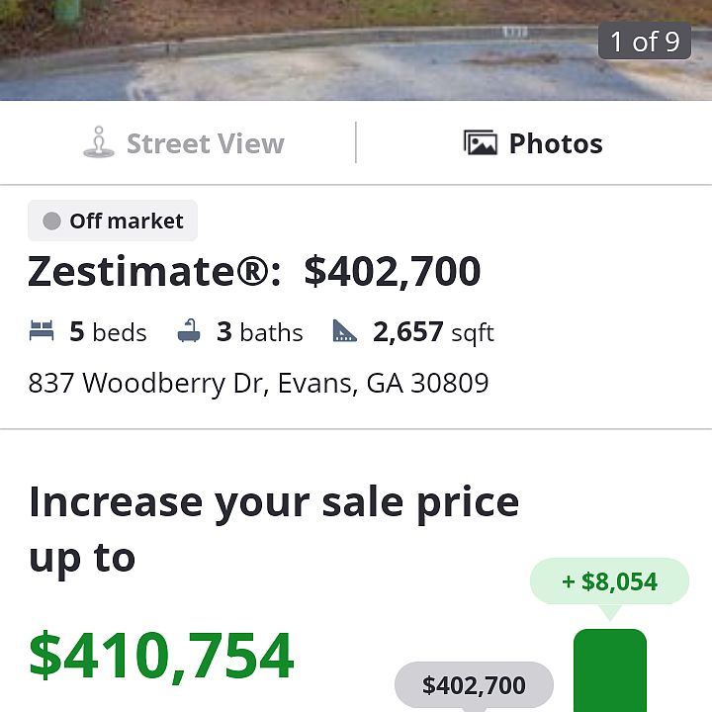Viewport: 712px width, 712px height.
Task: Click the Street View pegman icon
Action: pos(98,143)
